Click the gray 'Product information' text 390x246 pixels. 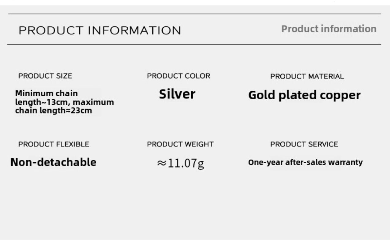pyautogui.click(x=329, y=29)
